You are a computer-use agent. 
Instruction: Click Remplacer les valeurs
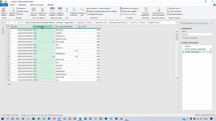95,14
